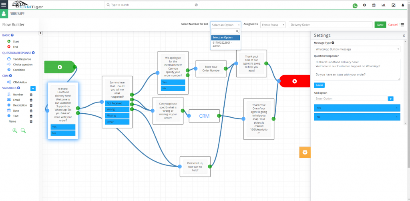Select the Start node item
Image resolution: width=410 pixels, height=201 pixels.
[x=13, y=41]
